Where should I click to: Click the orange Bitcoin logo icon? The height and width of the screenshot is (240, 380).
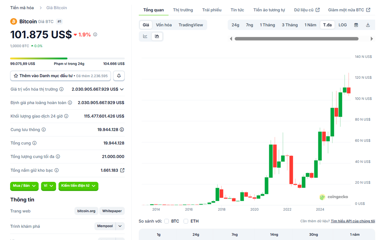(14, 22)
